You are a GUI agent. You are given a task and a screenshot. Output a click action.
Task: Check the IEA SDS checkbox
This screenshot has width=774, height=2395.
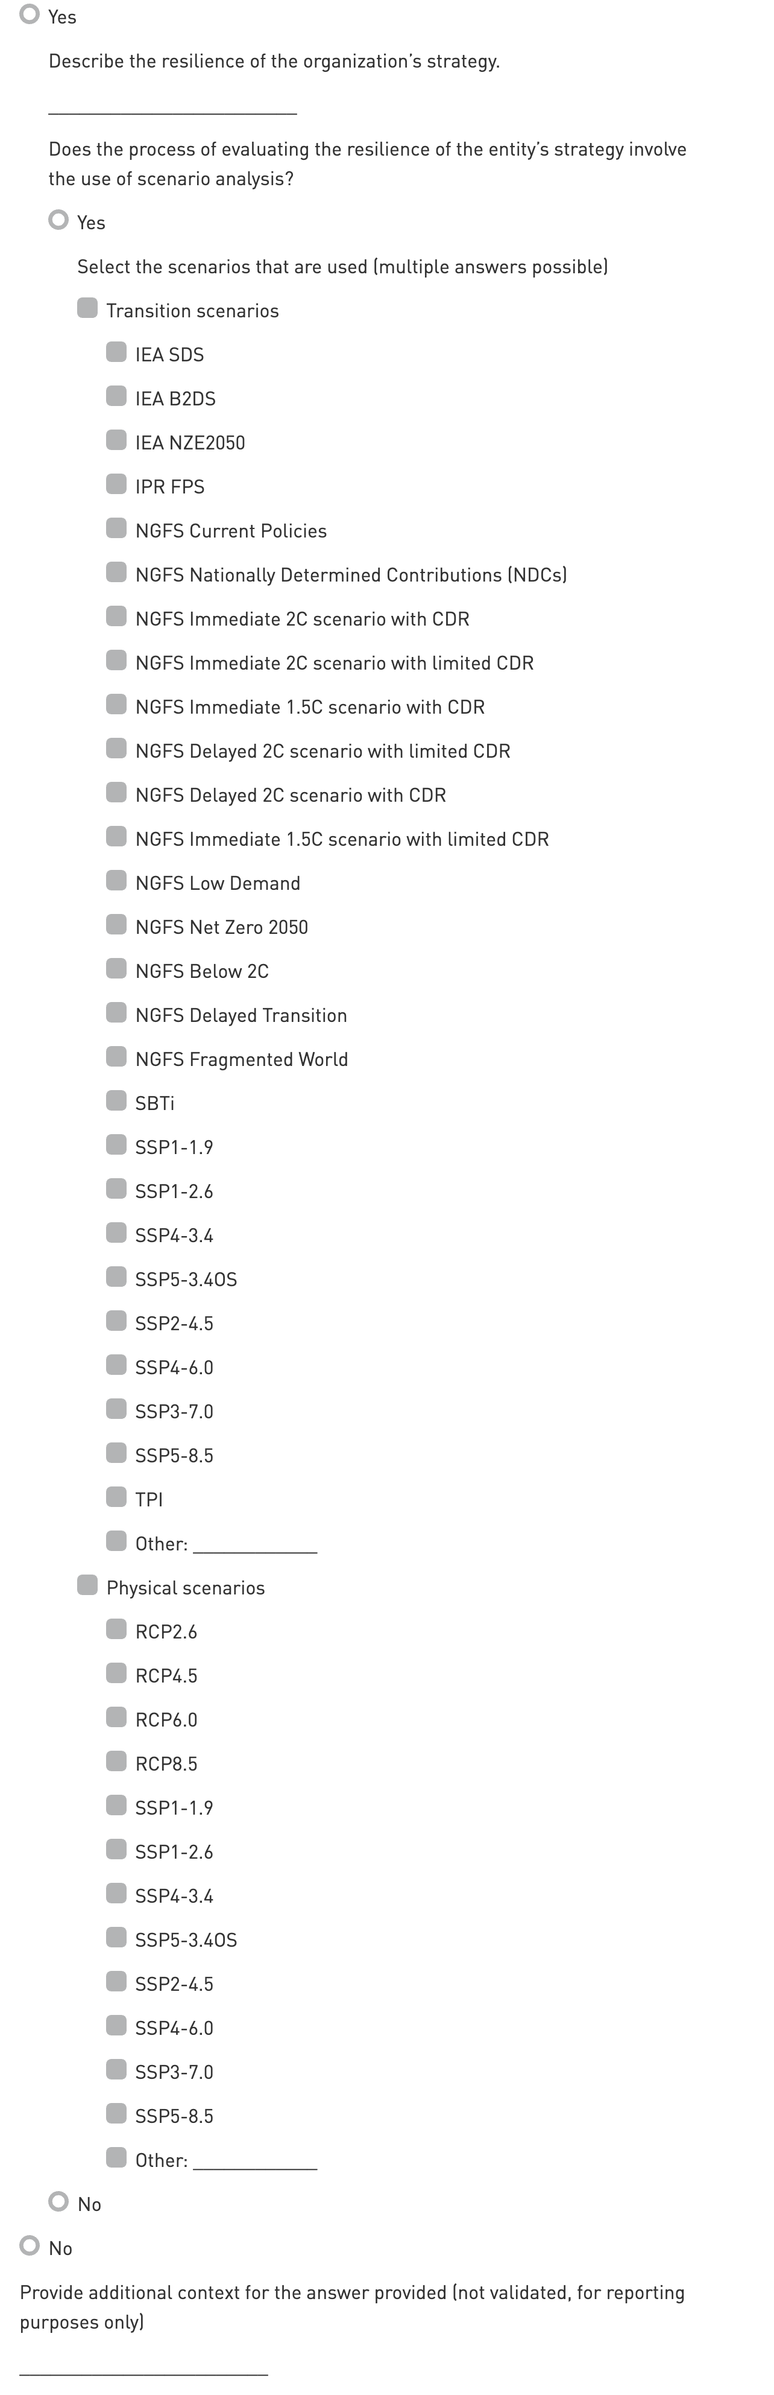116,352
